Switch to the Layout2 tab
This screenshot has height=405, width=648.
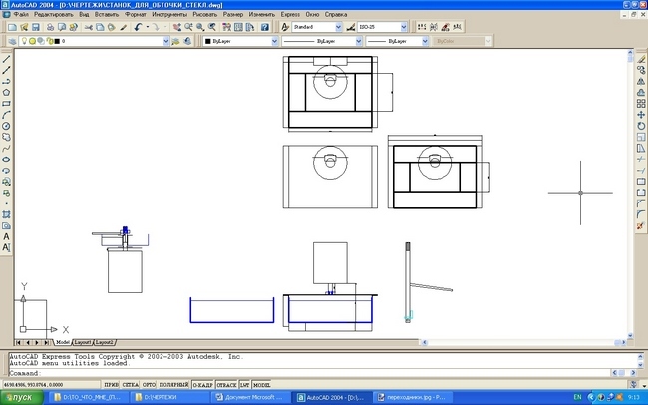click(x=104, y=342)
